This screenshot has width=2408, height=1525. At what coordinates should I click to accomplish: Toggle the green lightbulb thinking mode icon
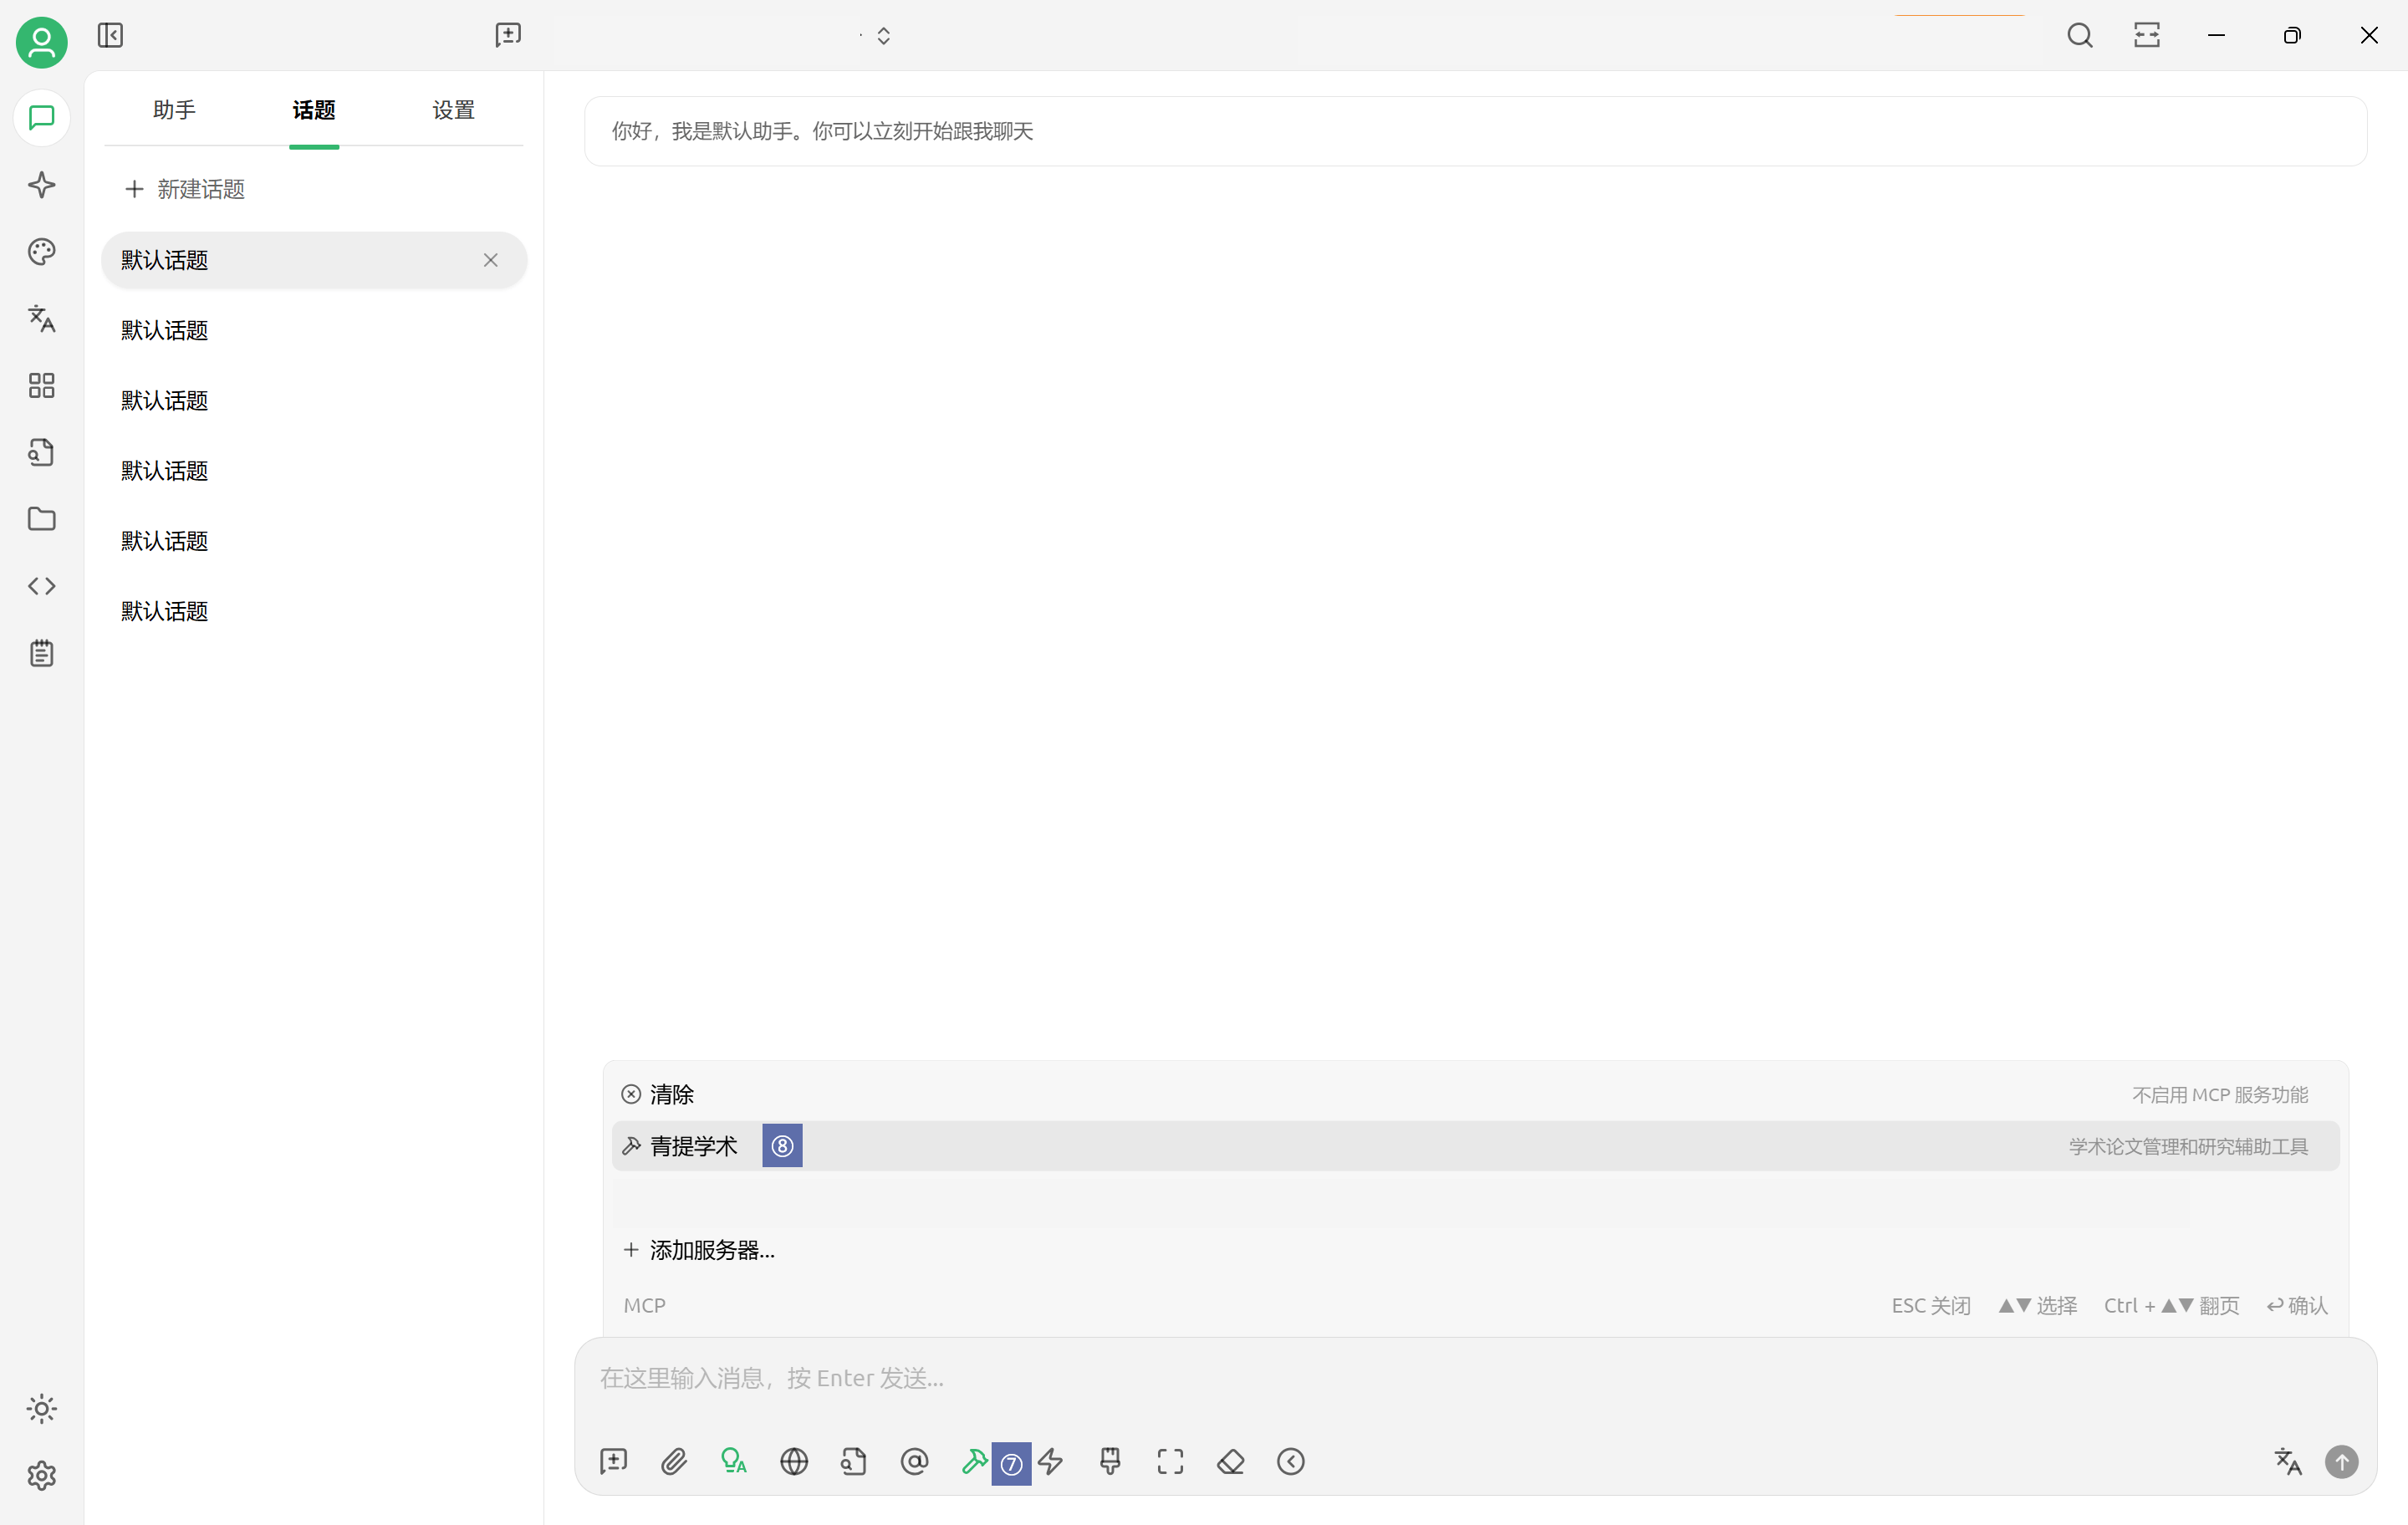click(x=734, y=1461)
